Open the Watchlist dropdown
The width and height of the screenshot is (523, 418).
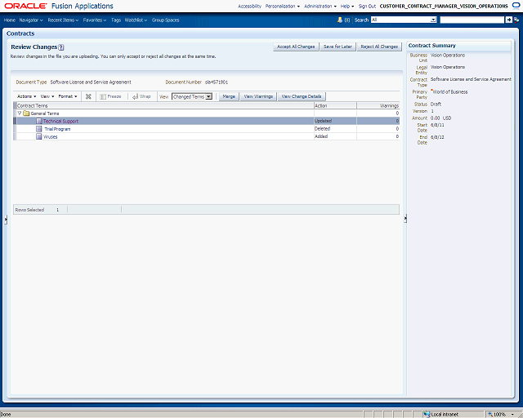point(136,20)
